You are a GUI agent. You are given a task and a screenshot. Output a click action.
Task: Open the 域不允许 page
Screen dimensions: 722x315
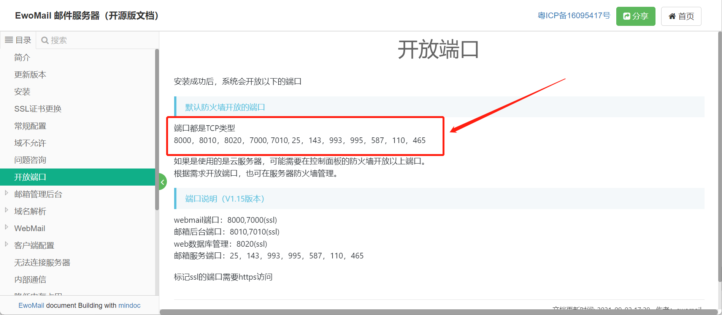coord(30,143)
